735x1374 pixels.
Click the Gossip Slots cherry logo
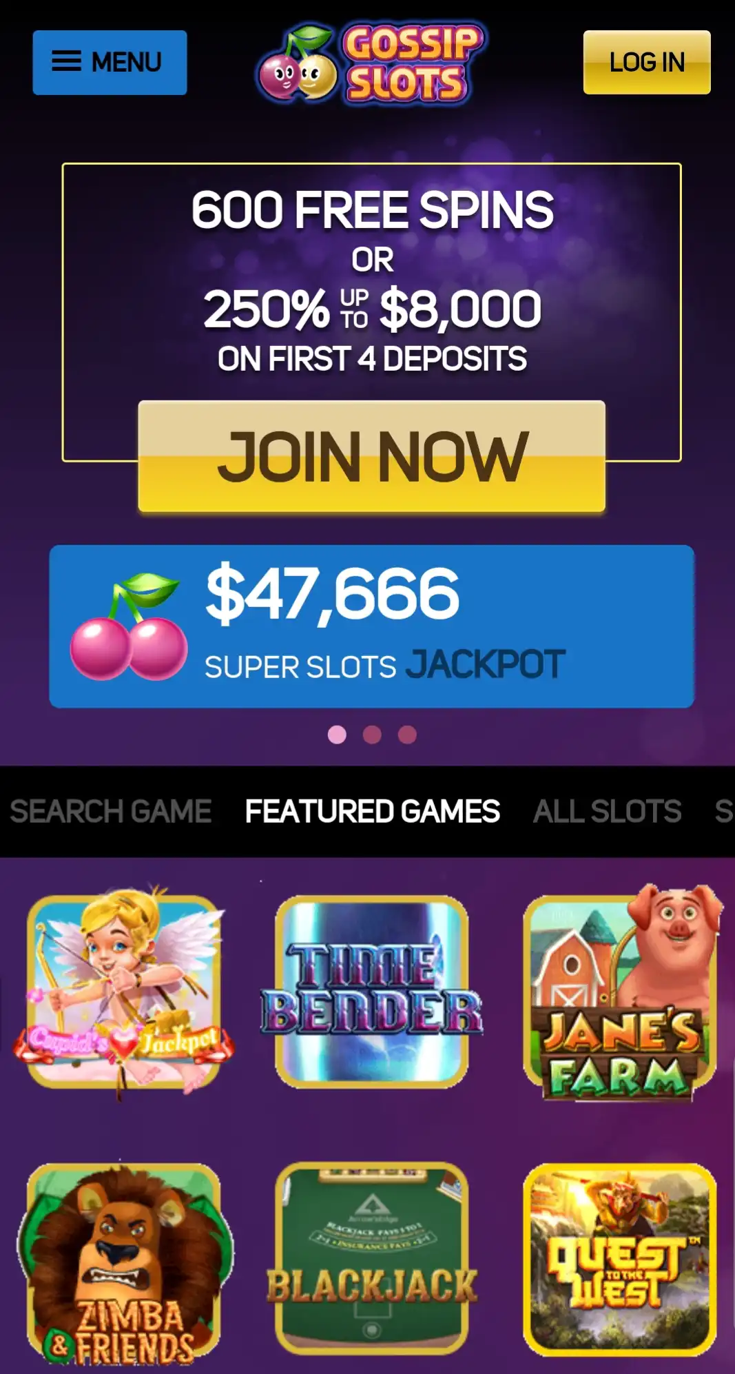point(371,63)
